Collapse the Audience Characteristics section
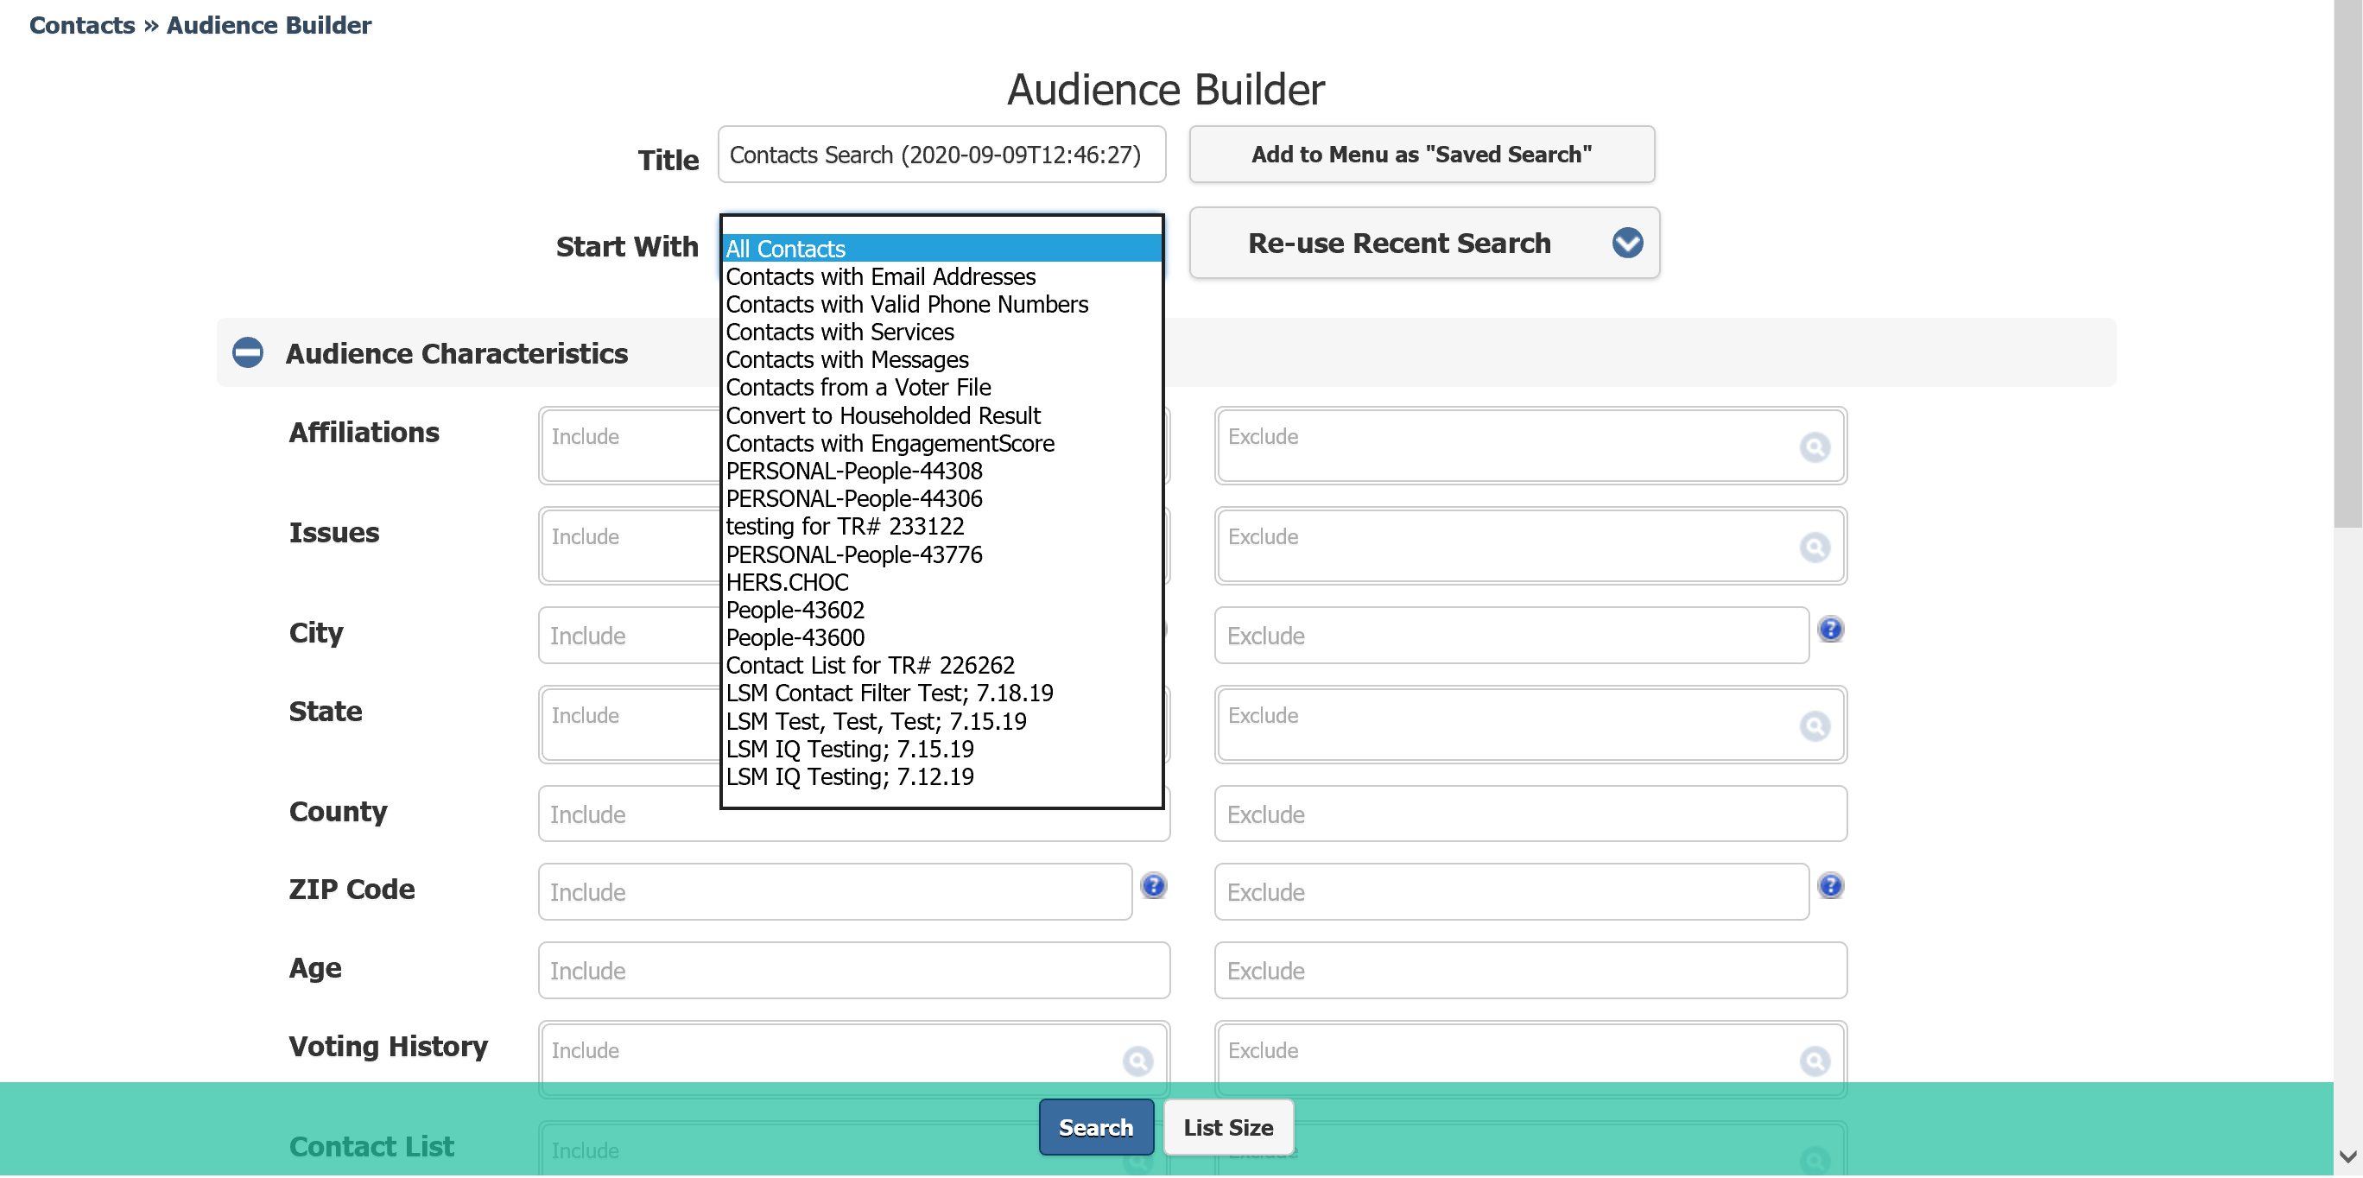2363x1178 pixels. (x=248, y=353)
